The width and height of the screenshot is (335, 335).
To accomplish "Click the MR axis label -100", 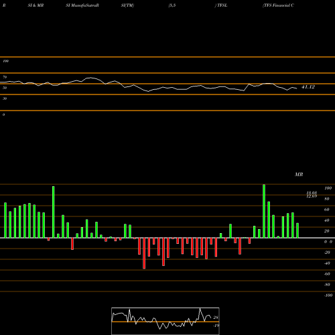I will click(328, 295).
